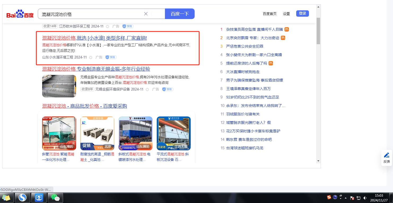The image size is (393, 203).
Task: Expand the arrow next to 无锡金振环境保护设备 2024-11
Action: coord(147,89)
